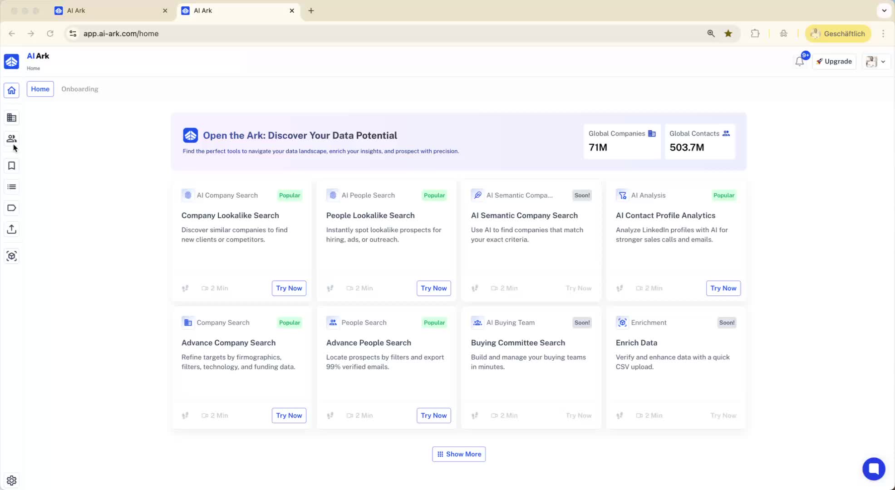
Task: Expand the browser tab list chevron
Action: click(884, 10)
